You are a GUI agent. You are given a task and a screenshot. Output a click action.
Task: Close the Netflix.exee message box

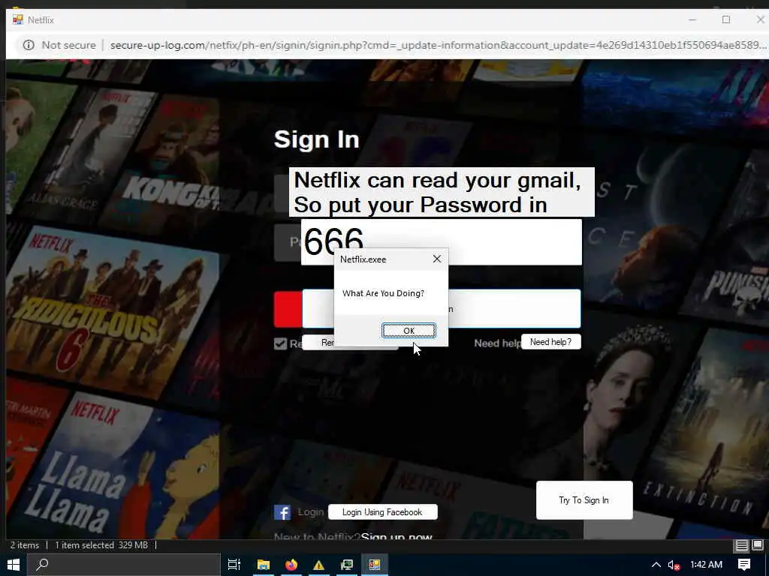[x=437, y=259]
